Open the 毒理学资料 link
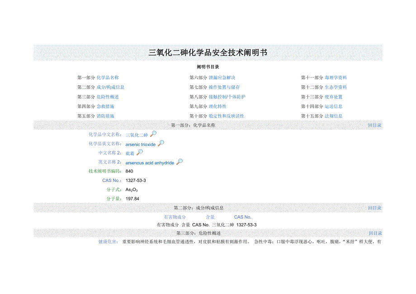This screenshot has width=416, height=294. pos(336,77)
